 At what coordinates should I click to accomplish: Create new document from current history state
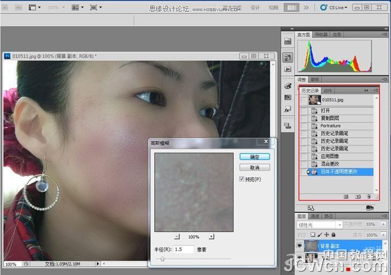click(x=346, y=197)
